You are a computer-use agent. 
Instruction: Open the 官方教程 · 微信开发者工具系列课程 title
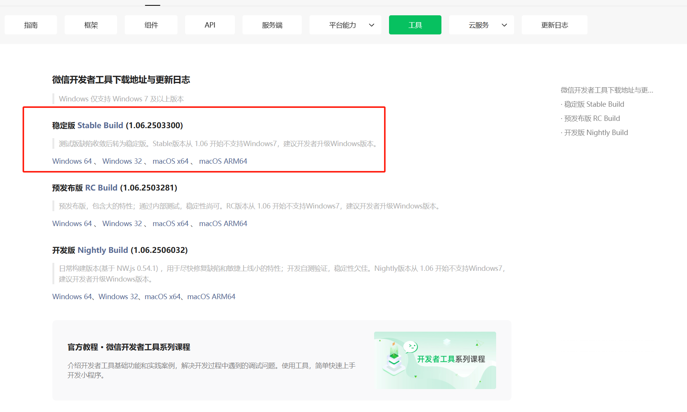click(x=129, y=347)
